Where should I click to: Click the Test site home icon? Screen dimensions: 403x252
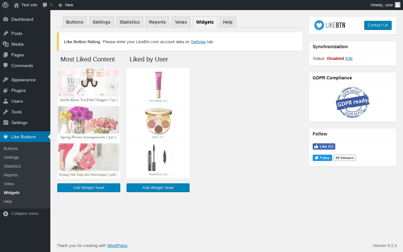[x=16, y=5]
